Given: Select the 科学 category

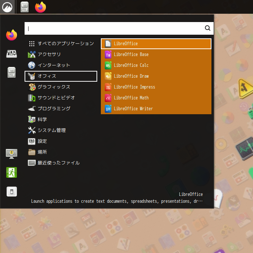Looking at the screenshot, I should click(x=61, y=119).
